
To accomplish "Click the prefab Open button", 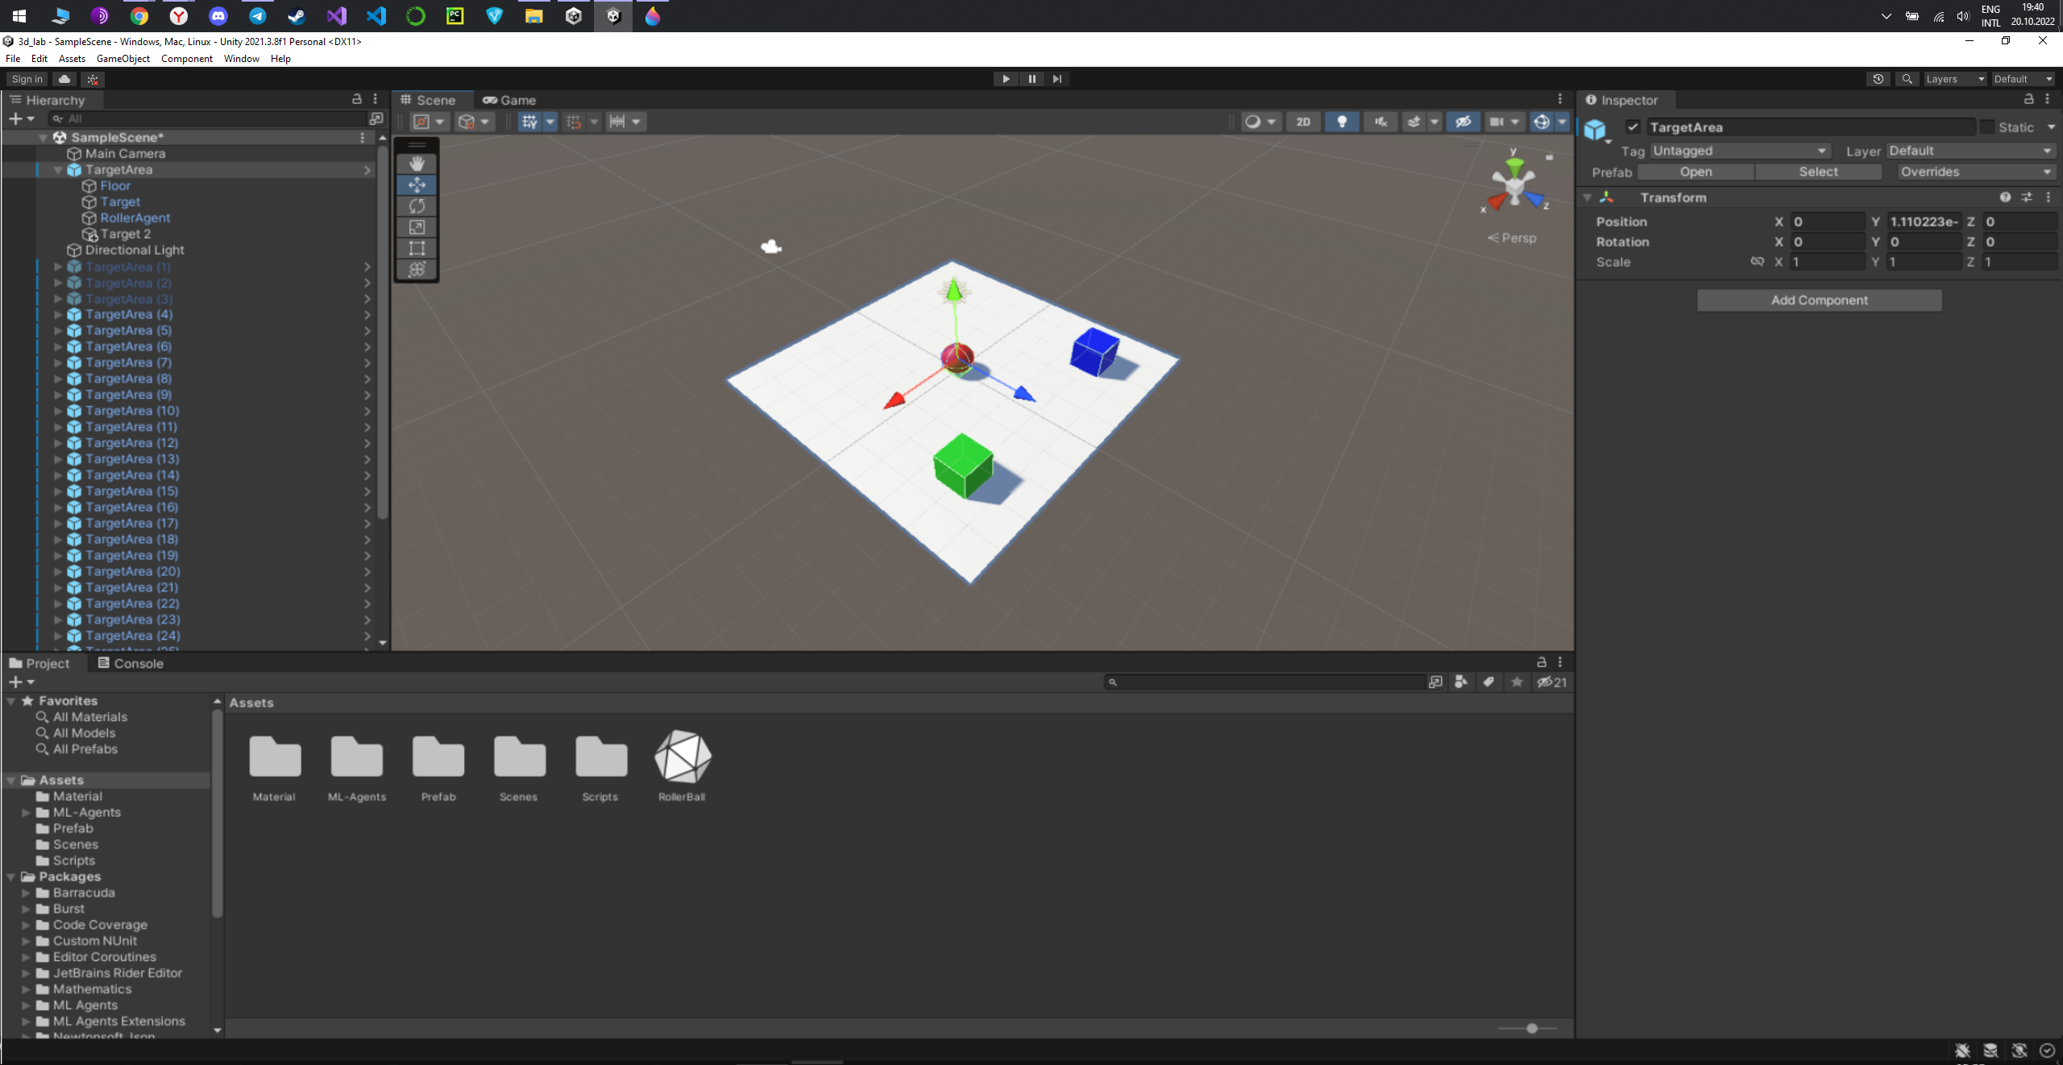I will 1696,172.
